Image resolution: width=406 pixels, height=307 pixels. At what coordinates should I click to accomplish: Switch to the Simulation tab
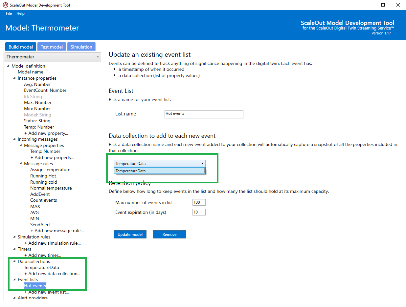coord(81,47)
